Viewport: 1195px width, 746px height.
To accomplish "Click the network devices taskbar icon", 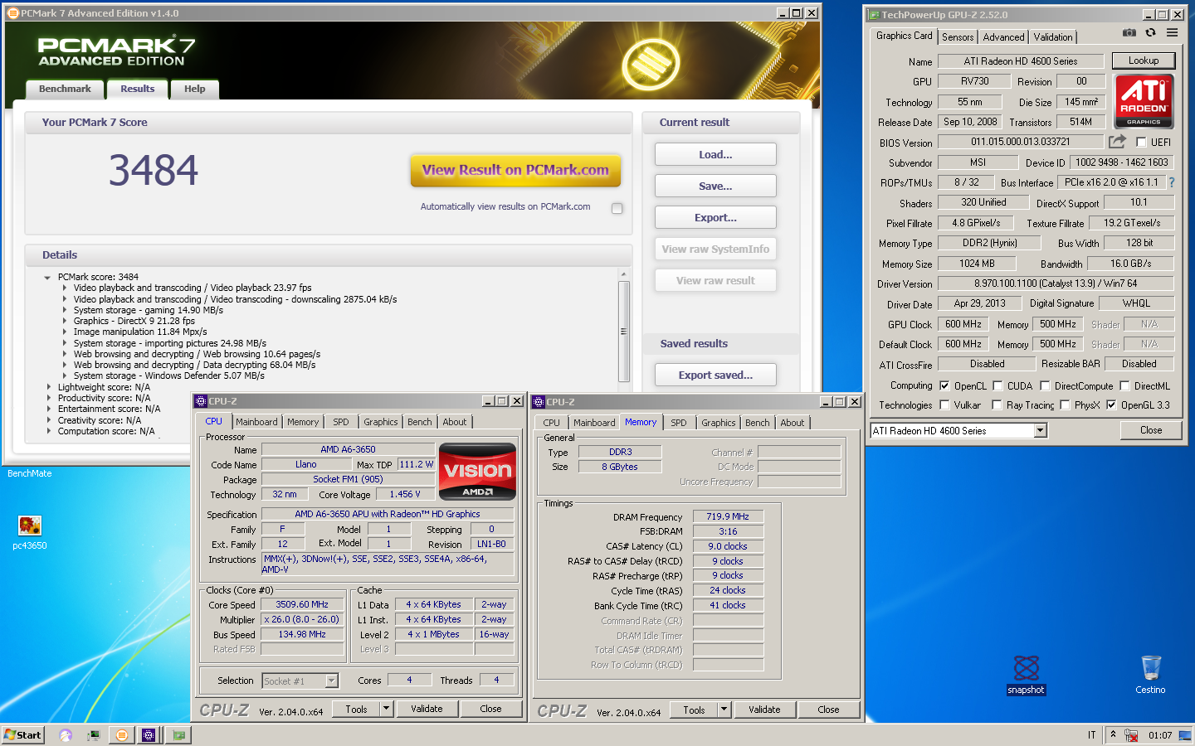I will coord(94,734).
